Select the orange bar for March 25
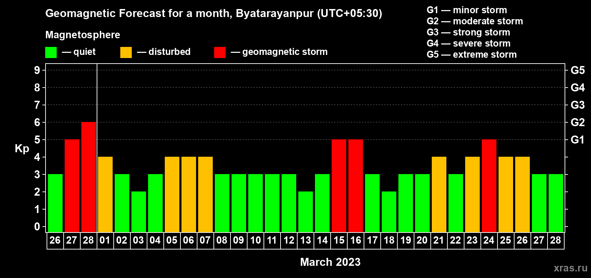591x278 pixels. click(506, 194)
